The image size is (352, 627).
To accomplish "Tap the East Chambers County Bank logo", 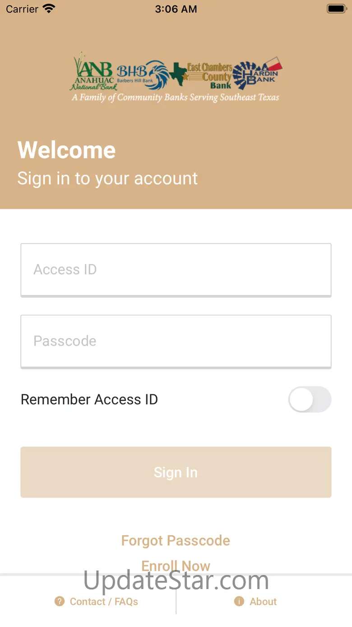I will click(x=203, y=75).
